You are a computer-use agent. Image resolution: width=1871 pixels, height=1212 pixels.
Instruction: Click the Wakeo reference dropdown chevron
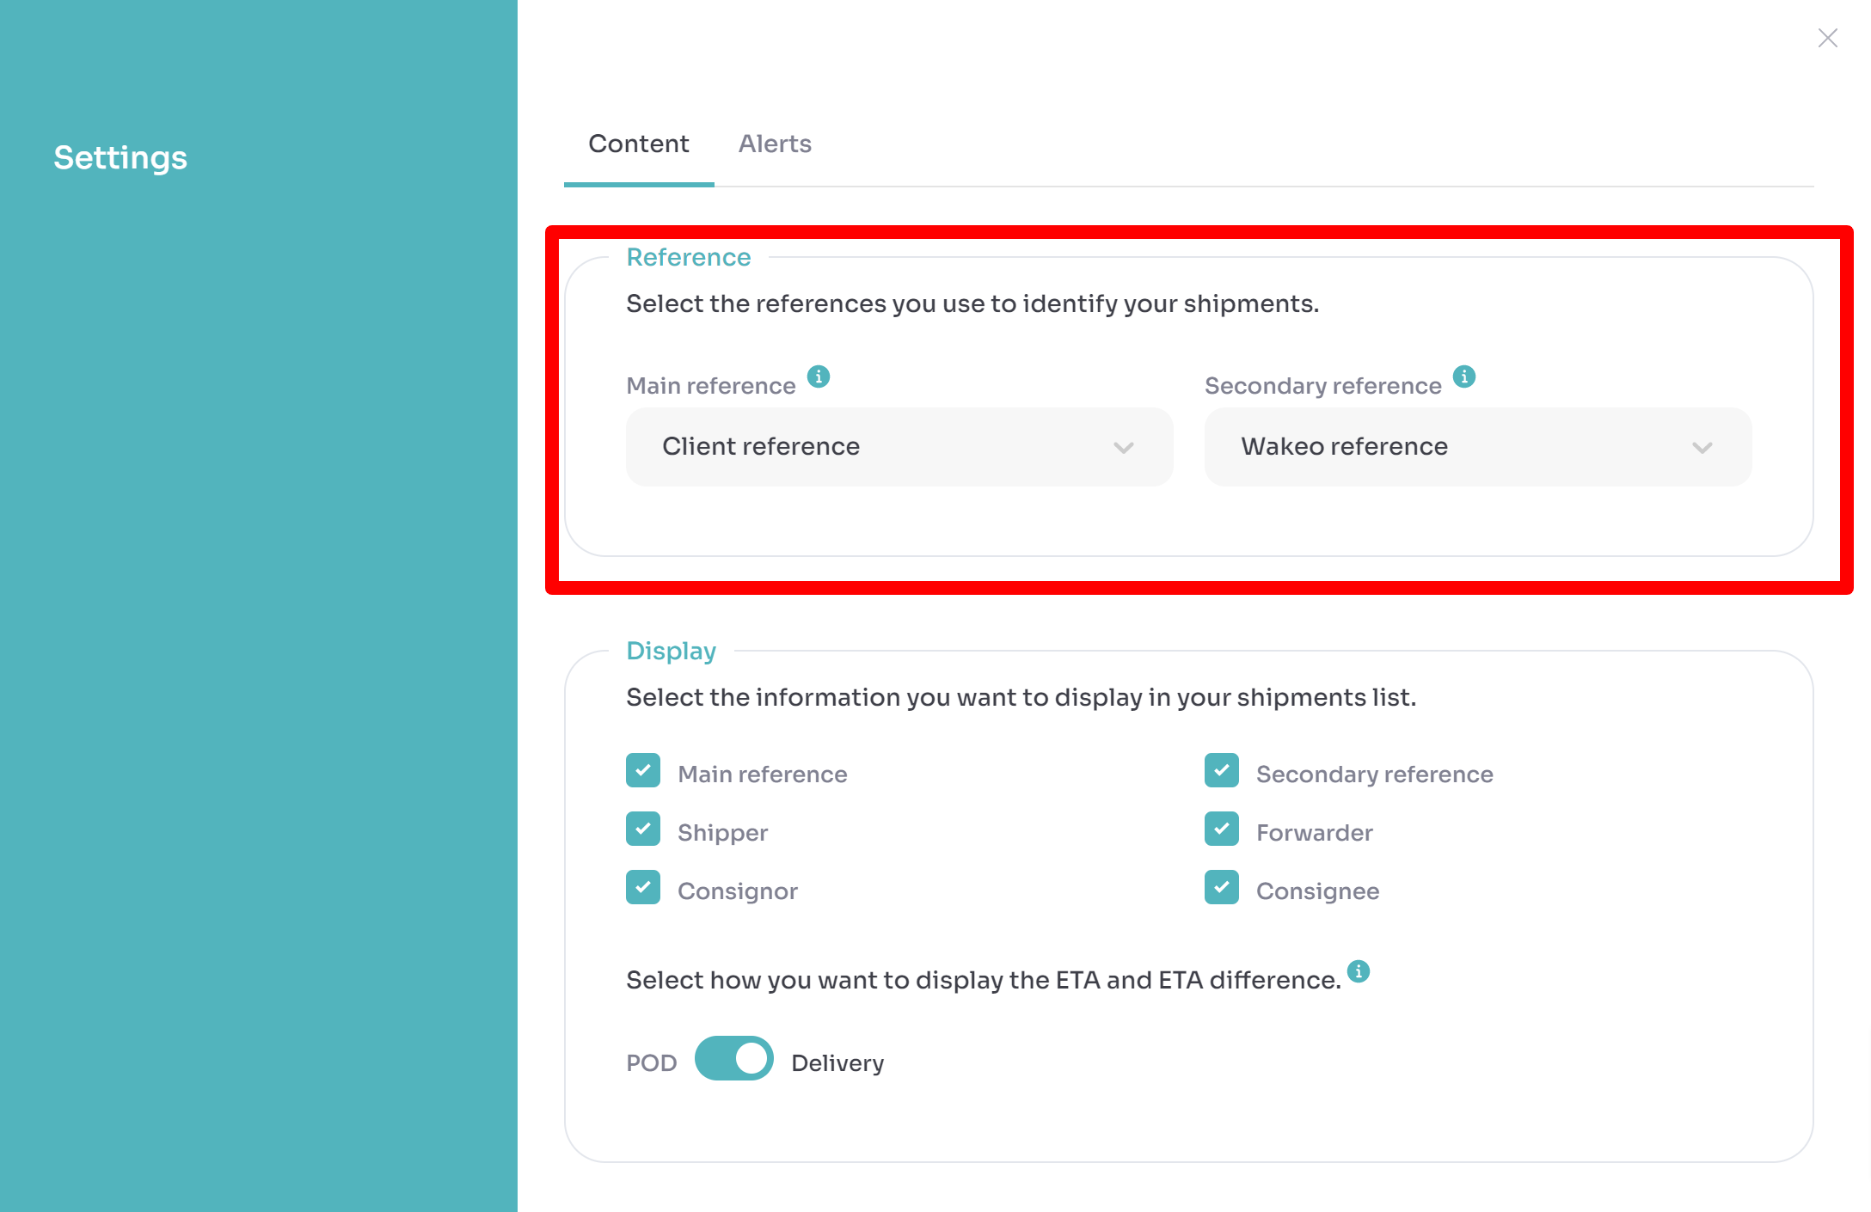1702,447
